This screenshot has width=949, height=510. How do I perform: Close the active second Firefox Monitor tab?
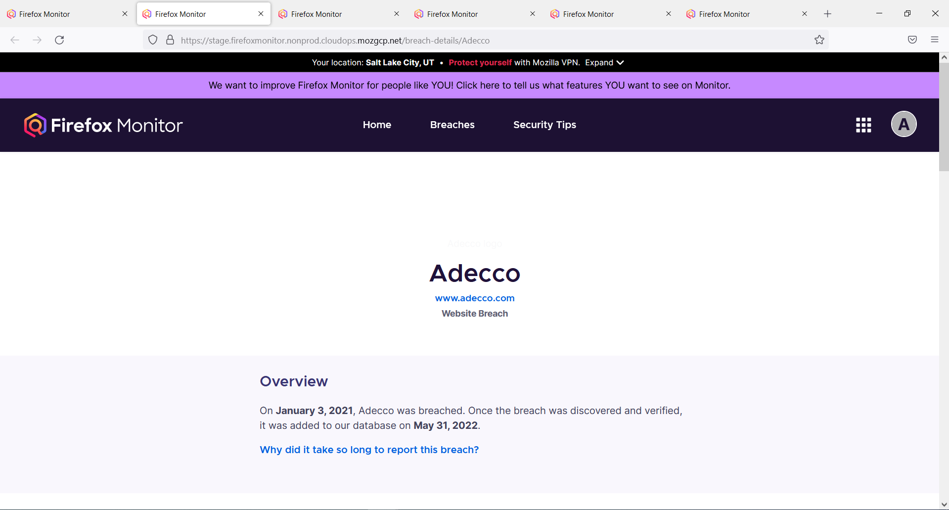tap(261, 14)
